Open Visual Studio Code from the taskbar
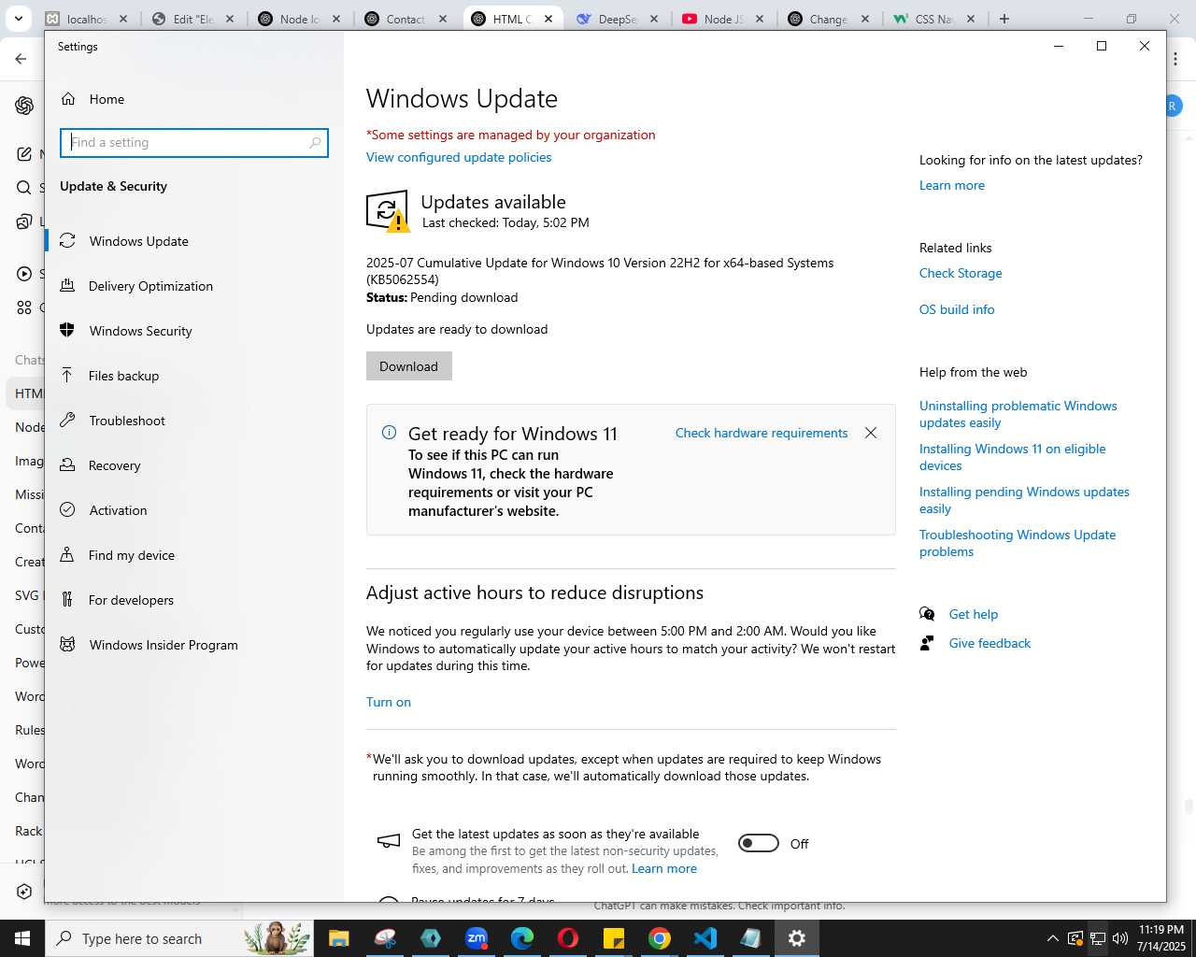The width and height of the screenshot is (1196, 957). click(x=705, y=938)
